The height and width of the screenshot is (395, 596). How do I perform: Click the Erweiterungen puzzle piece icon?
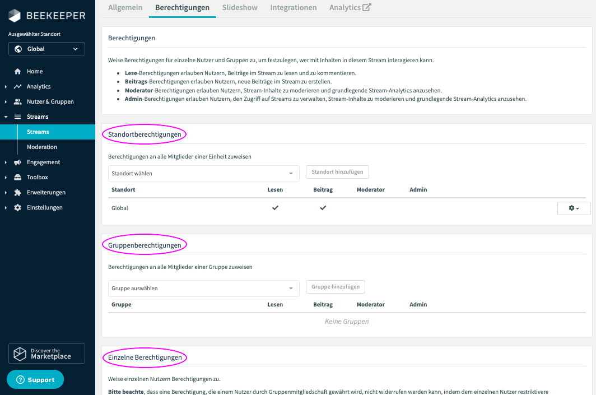pyautogui.click(x=18, y=193)
